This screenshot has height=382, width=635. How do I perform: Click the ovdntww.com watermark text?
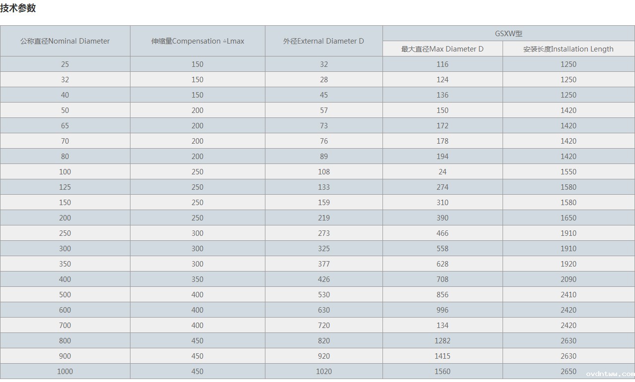[610, 374]
